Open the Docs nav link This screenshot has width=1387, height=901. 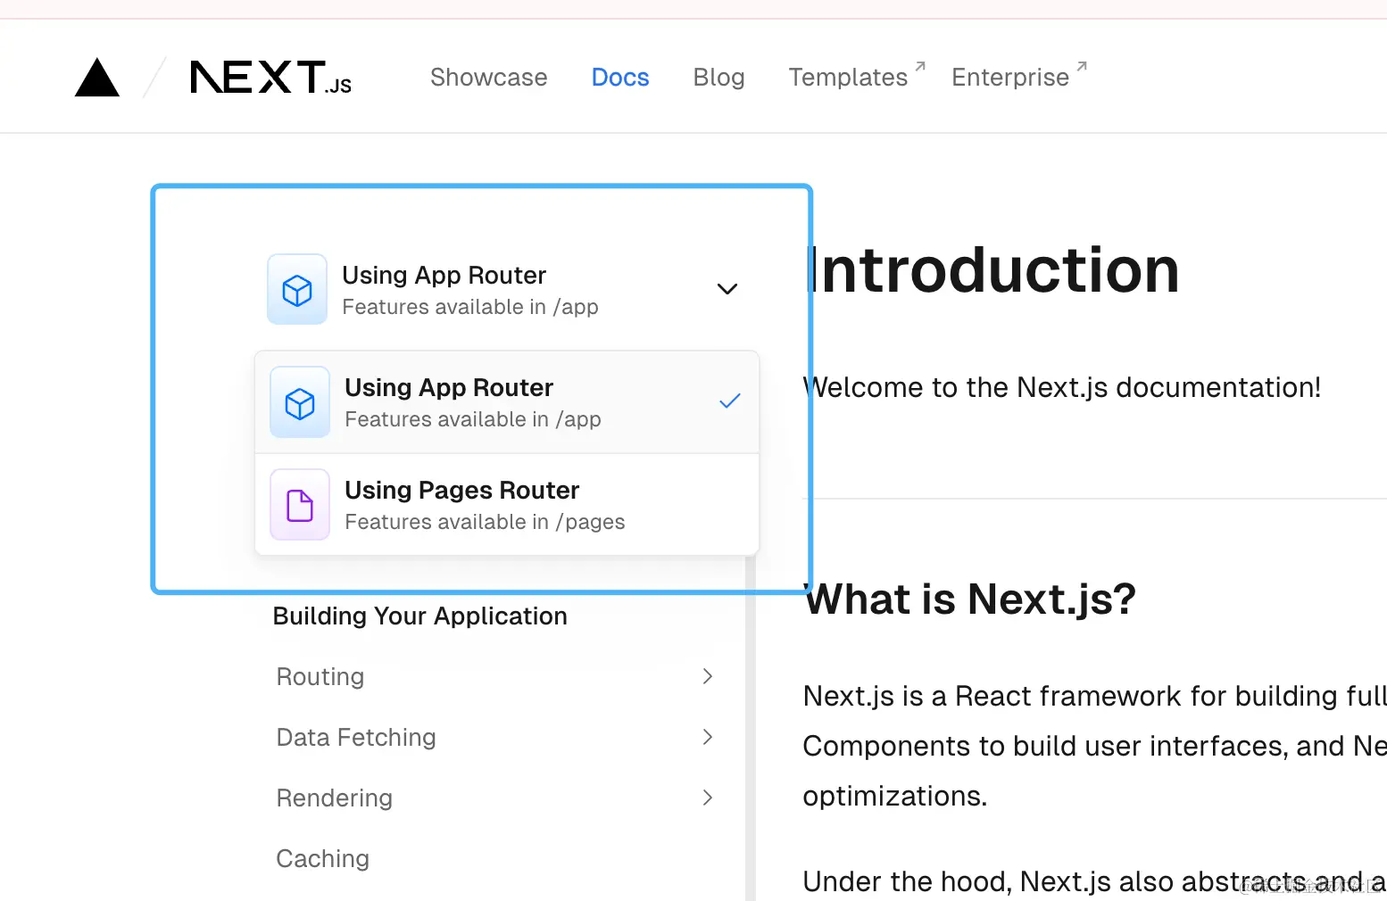tap(620, 78)
